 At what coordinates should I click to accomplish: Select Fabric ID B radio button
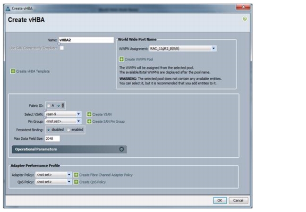pyautogui.click(x=58, y=106)
